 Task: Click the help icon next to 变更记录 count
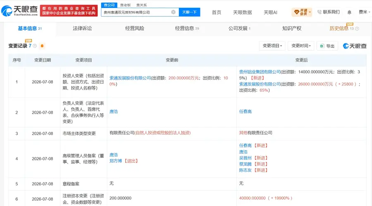(35, 46)
